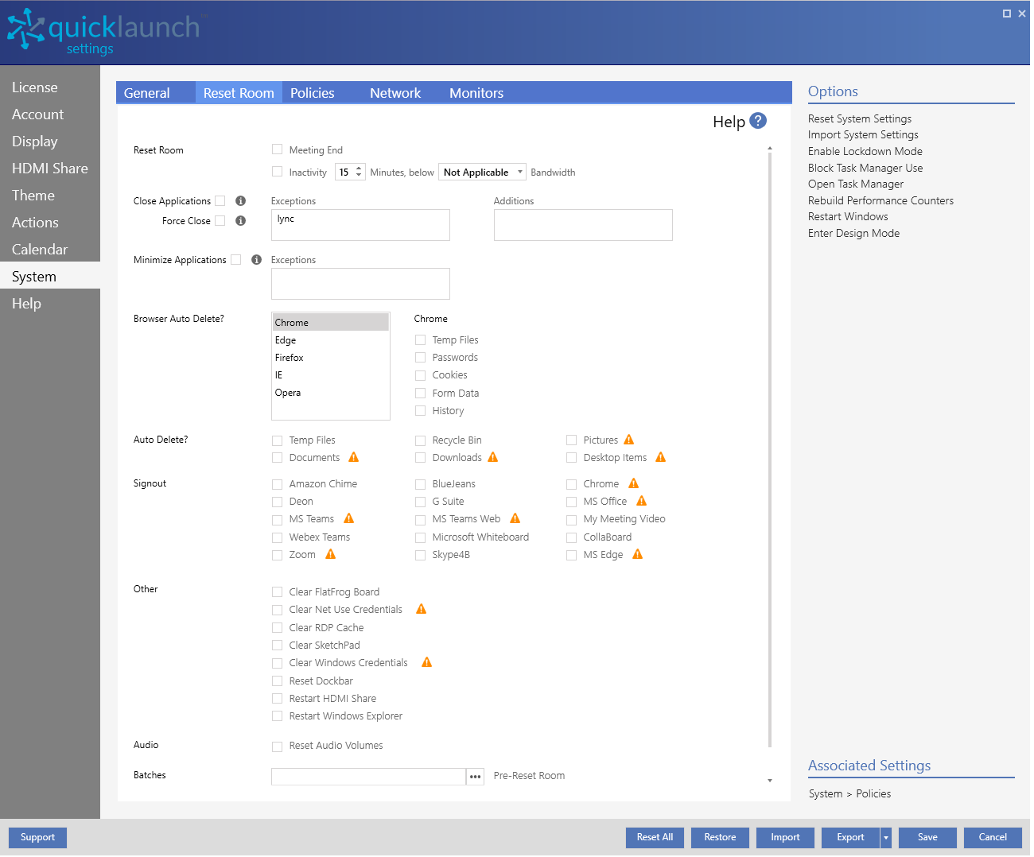This screenshot has height=857, width=1034.
Task: Check Amazon Chime signout
Action: pyautogui.click(x=277, y=484)
